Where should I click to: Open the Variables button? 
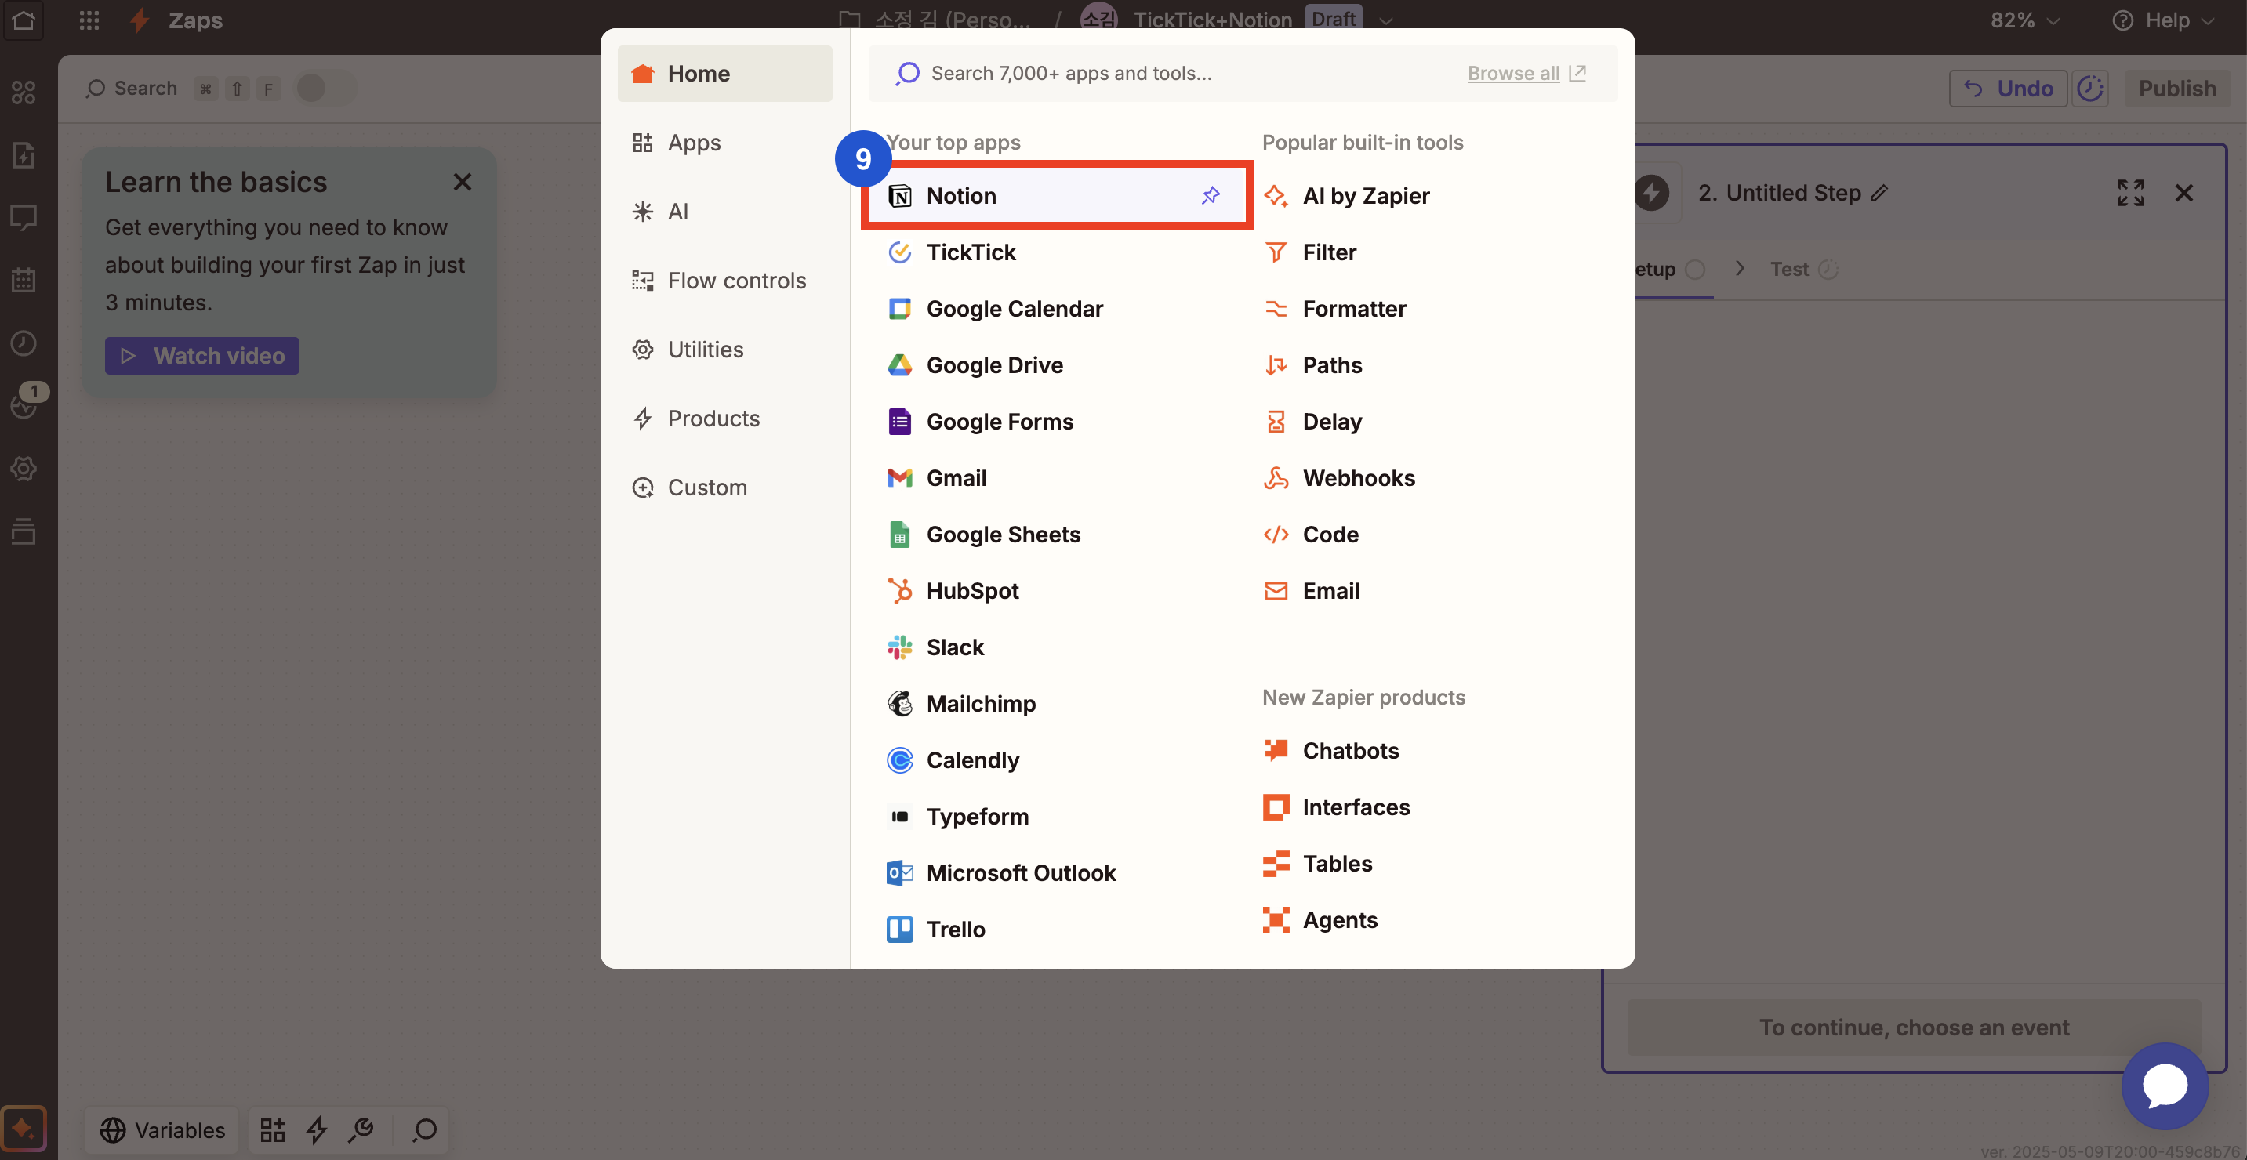pos(162,1129)
